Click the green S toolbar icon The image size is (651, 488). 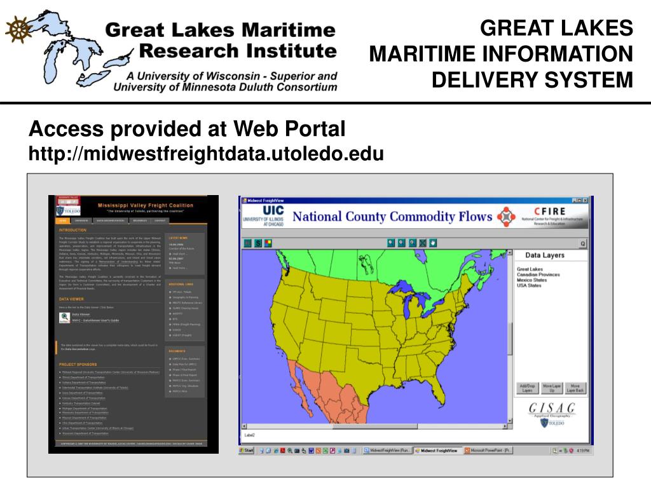(x=258, y=243)
